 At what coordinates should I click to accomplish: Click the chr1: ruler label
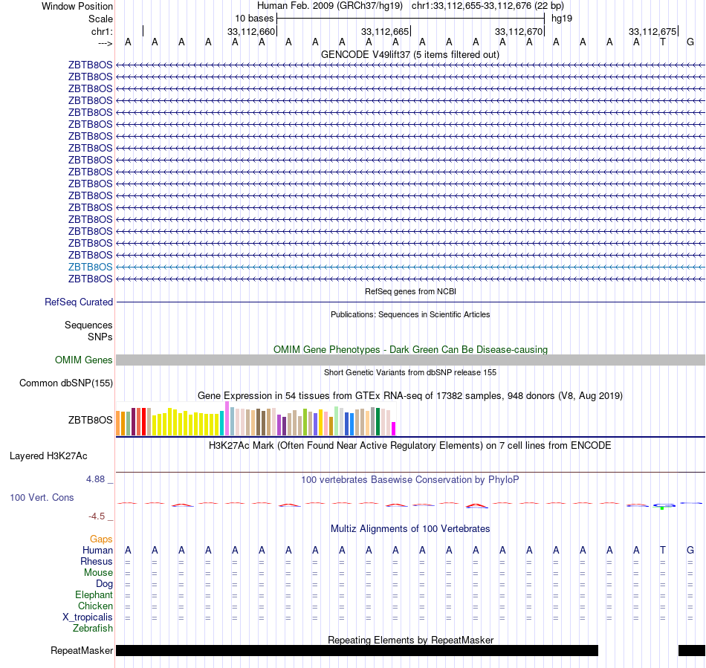[102, 31]
